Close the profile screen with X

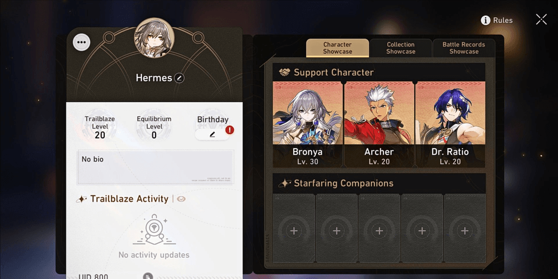pos(541,19)
